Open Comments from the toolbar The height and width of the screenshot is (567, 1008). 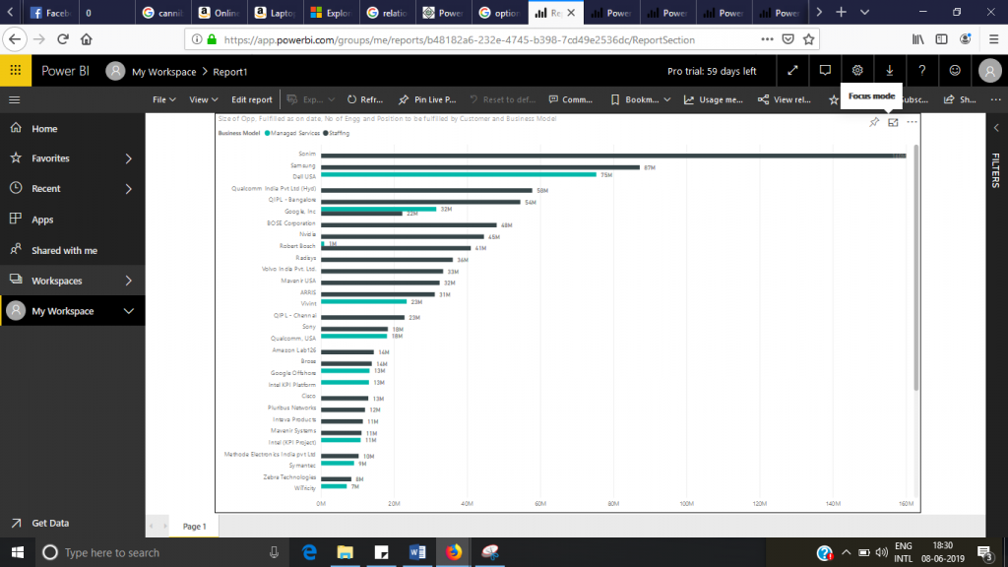tap(571, 99)
